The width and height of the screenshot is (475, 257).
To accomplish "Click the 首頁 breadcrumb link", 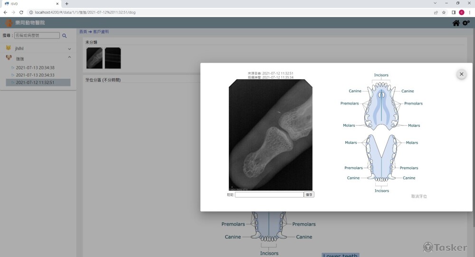I will point(83,32).
